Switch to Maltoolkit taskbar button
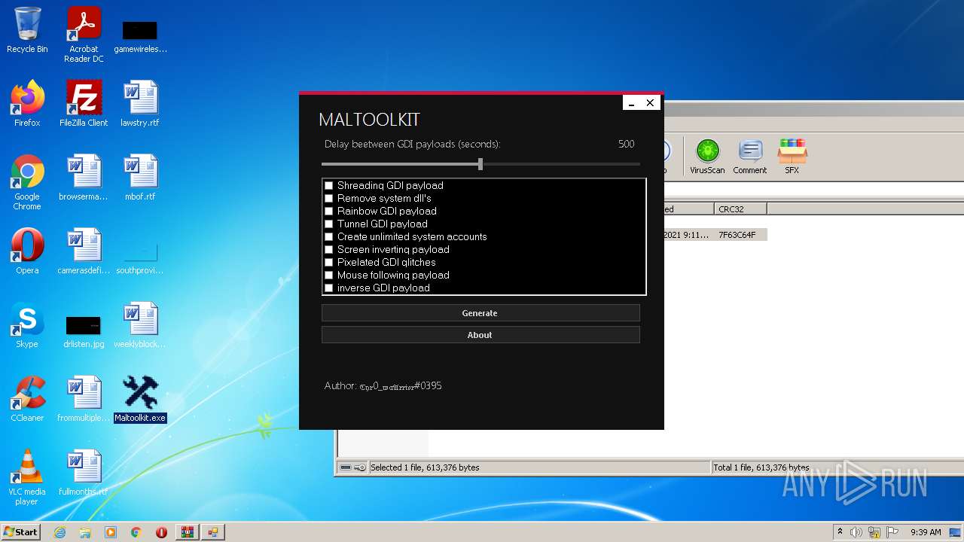The width and height of the screenshot is (964, 542). tap(213, 532)
